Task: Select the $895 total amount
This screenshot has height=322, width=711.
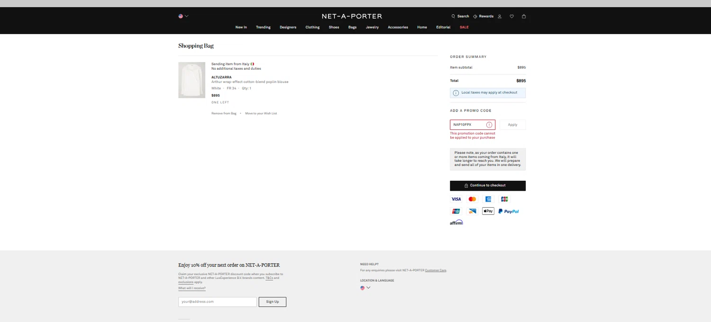Action: tap(521, 81)
